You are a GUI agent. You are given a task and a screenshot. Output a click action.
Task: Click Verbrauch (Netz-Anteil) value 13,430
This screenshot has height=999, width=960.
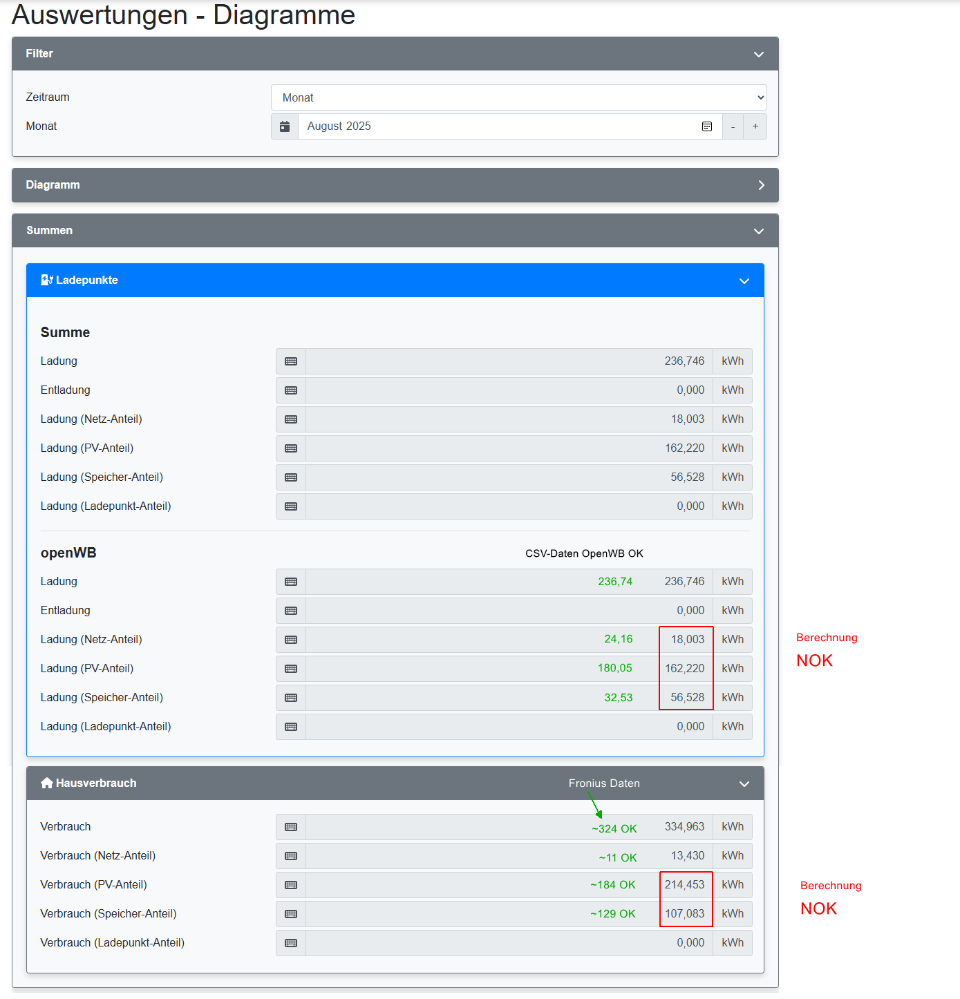[687, 856]
